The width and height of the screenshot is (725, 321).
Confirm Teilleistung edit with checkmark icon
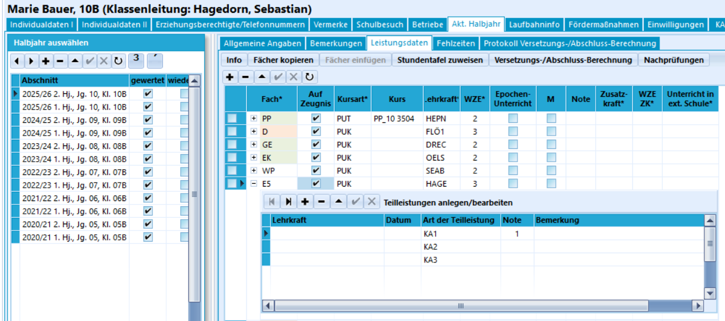(x=355, y=202)
